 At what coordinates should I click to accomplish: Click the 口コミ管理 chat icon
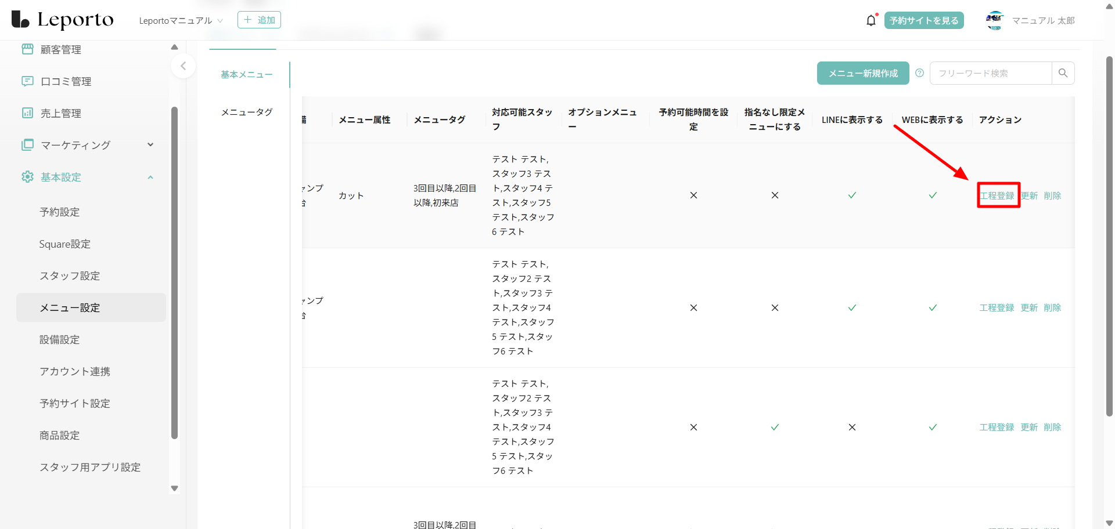(x=27, y=81)
